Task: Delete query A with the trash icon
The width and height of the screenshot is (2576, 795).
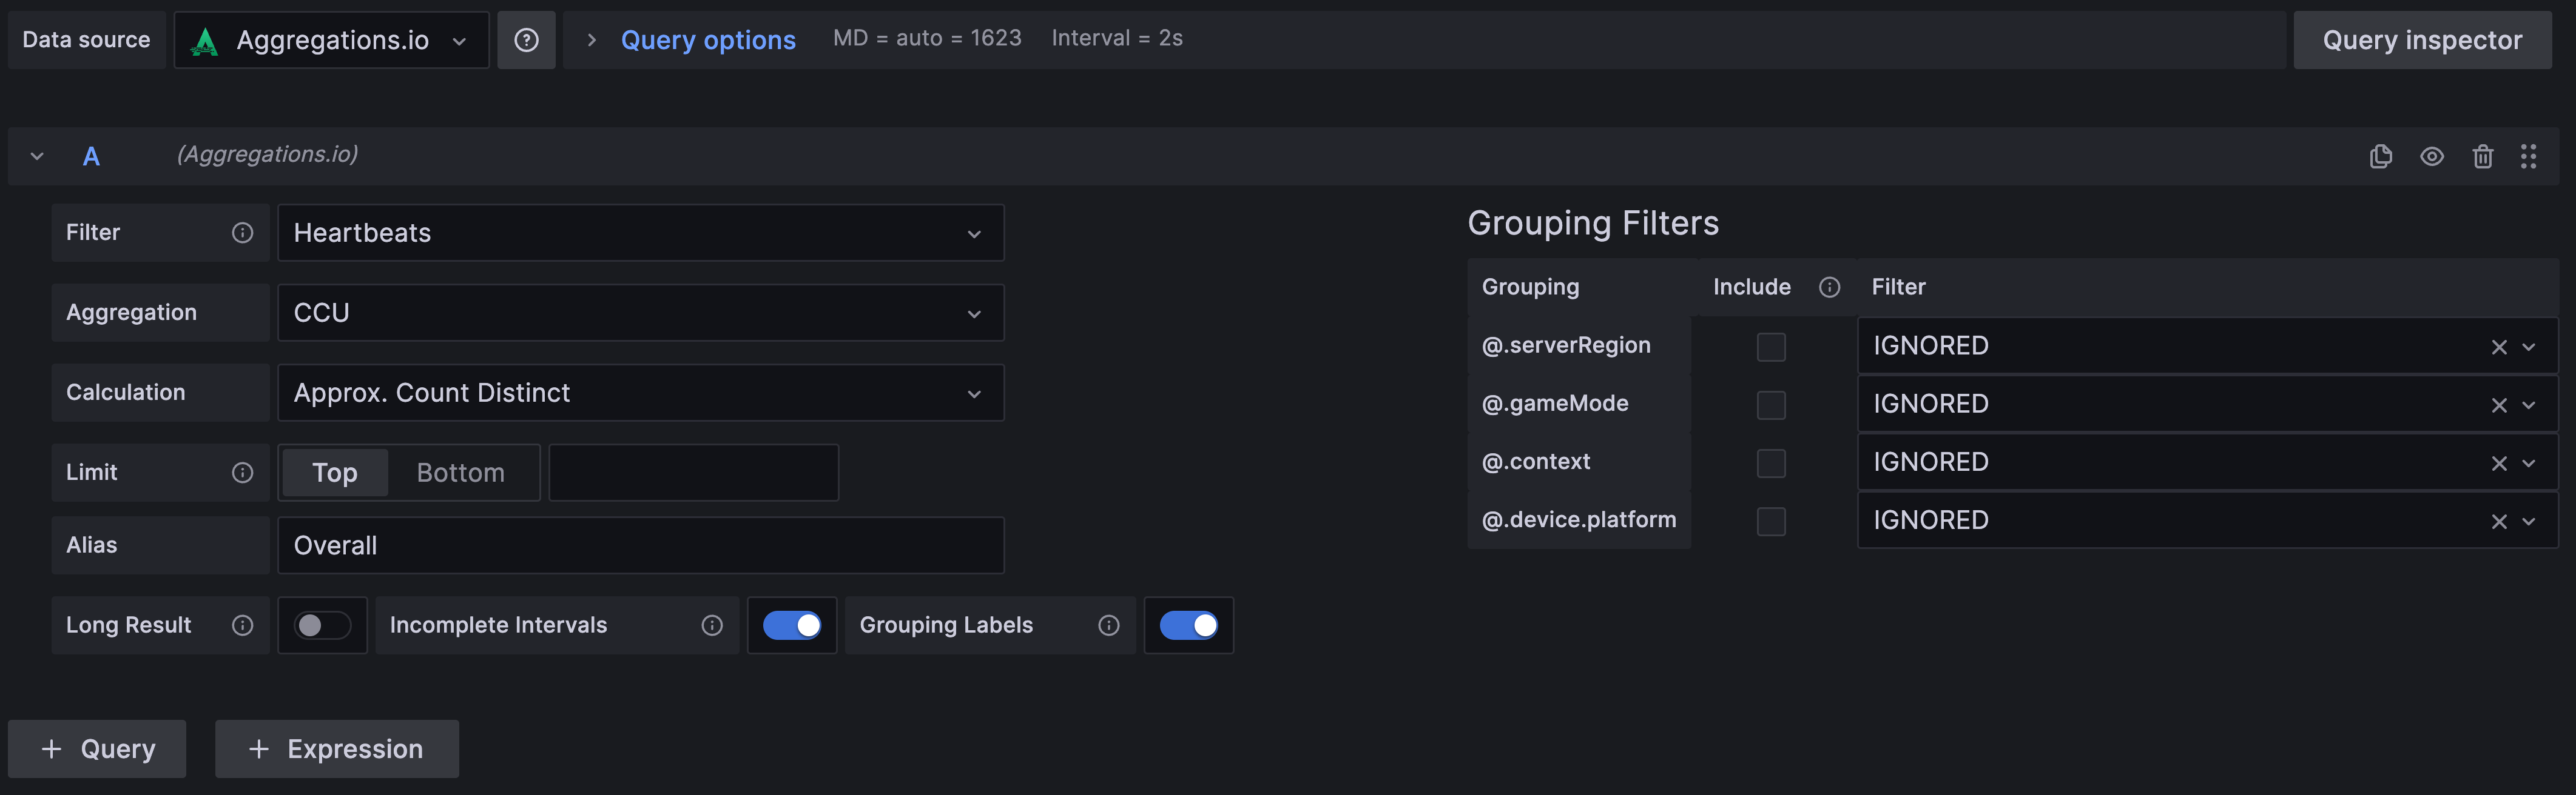Action: pyautogui.click(x=2482, y=156)
